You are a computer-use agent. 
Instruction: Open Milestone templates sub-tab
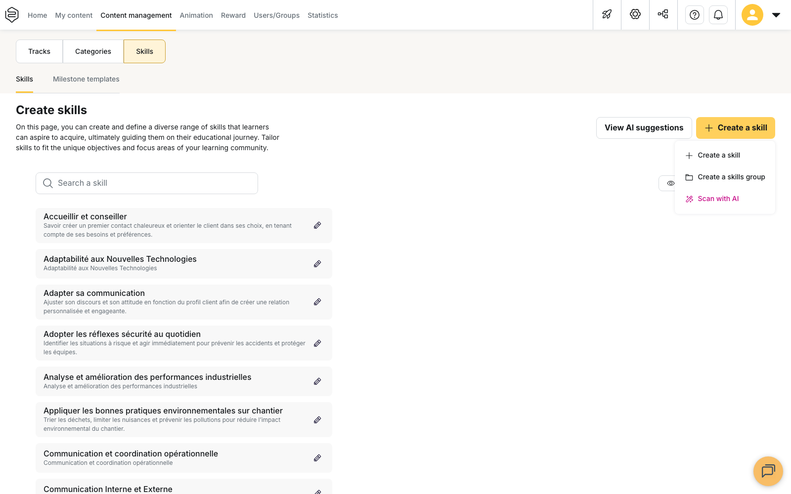(x=86, y=79)
